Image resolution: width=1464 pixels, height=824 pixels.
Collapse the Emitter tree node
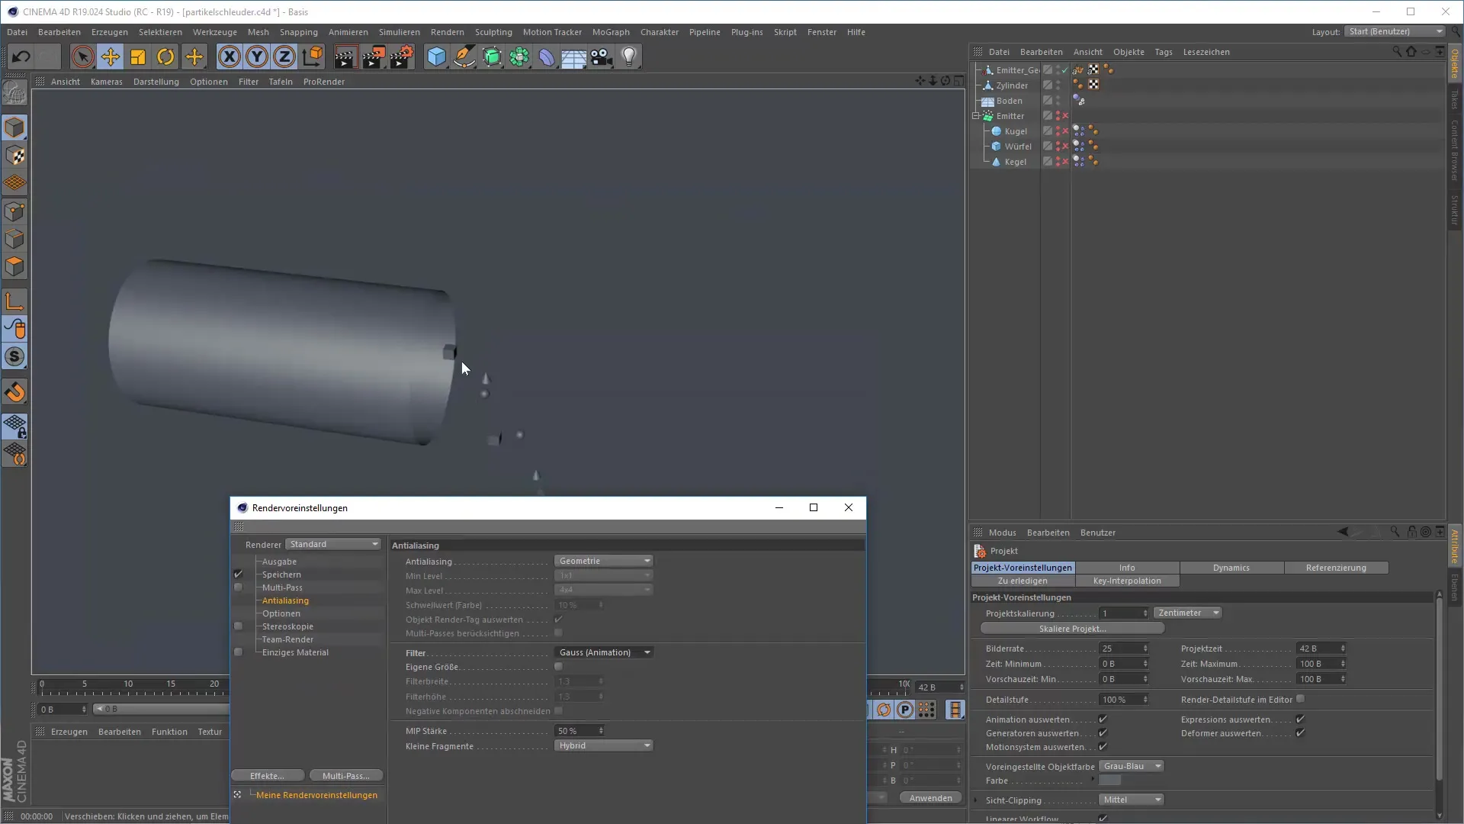coord(976,116)
